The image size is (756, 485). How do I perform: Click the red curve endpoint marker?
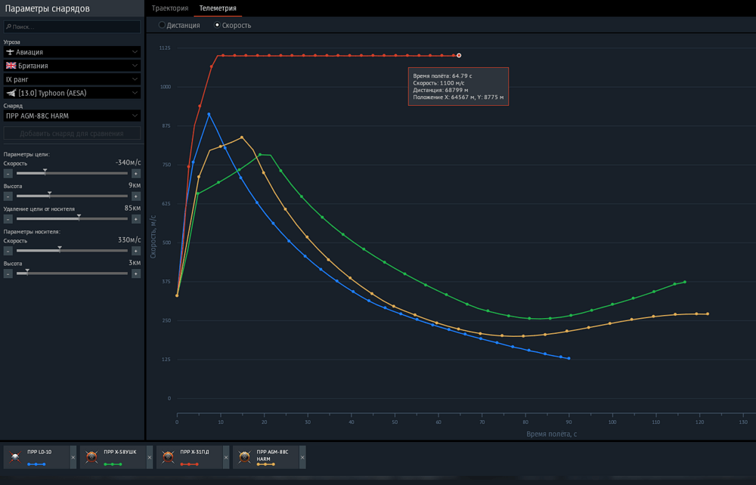[459, 55]
